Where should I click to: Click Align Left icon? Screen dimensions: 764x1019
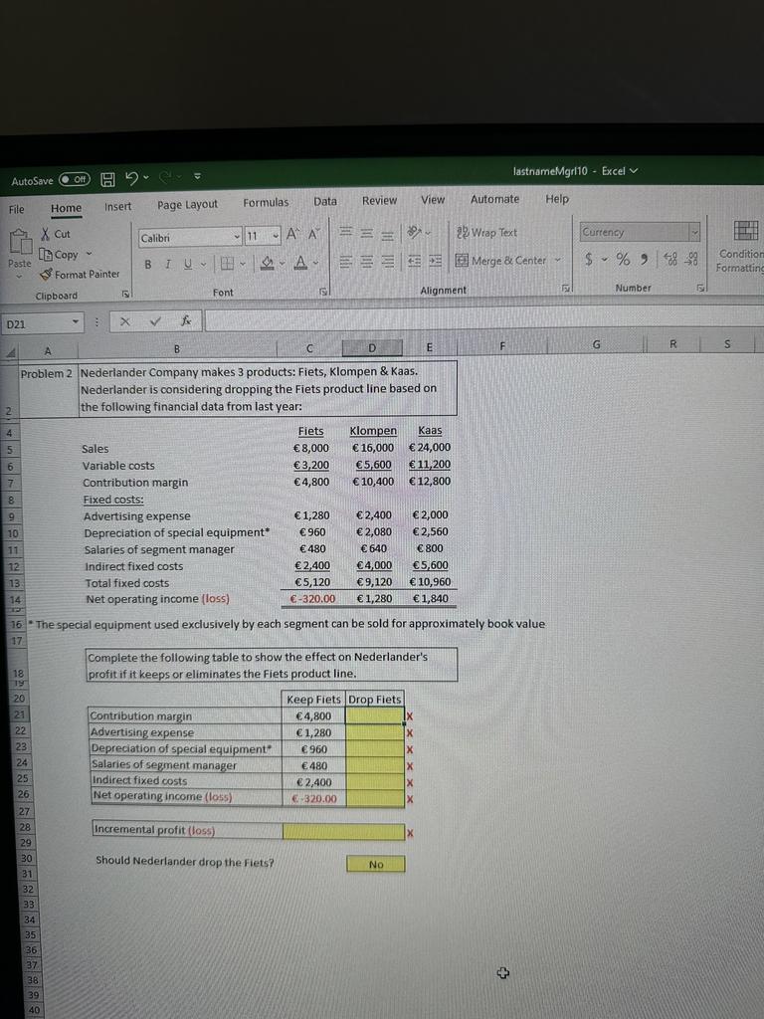(x=347, y=262)
